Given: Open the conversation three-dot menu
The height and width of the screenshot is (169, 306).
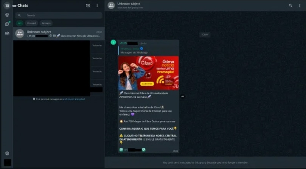Looking at the screenshot, I should (300, 6).
